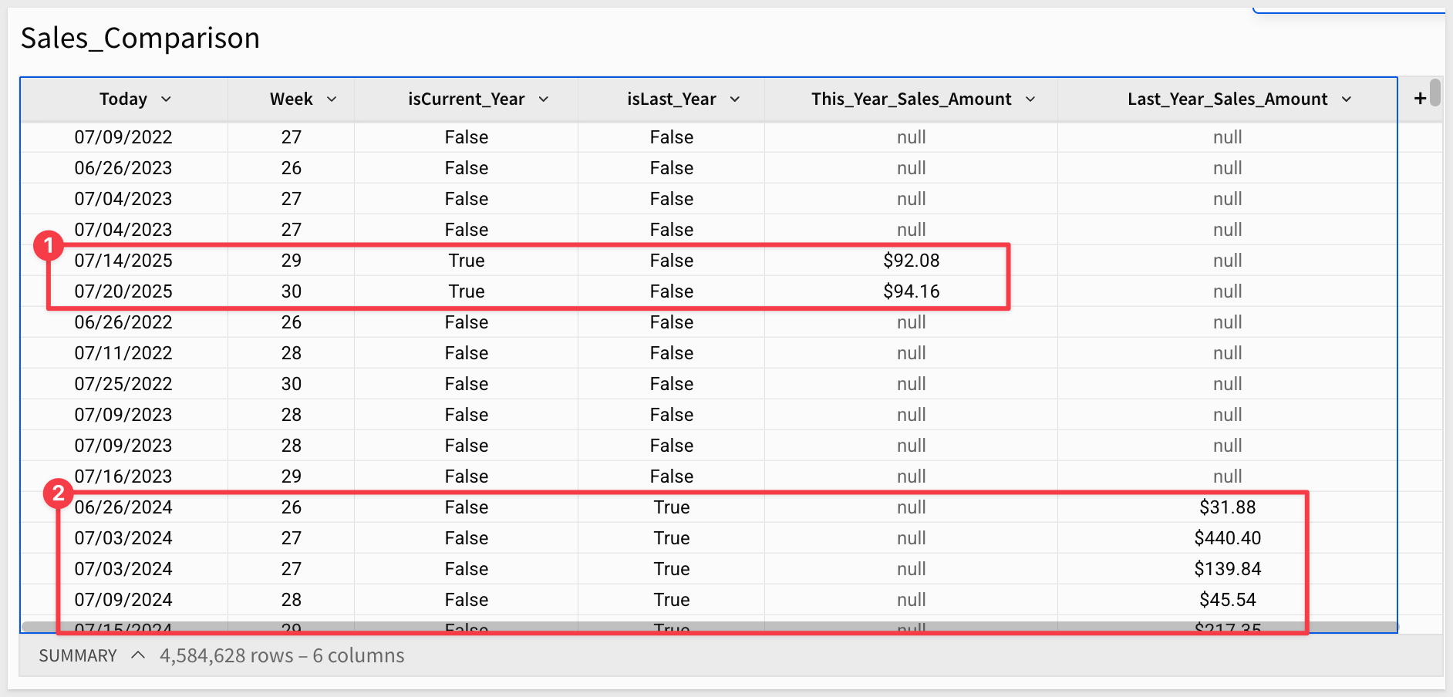Image resolution: width=1453 pixels, height=697 pixels.
Task: Open This_Year_Sales_Amount column menu arrow
Action: click(1030, 99)
